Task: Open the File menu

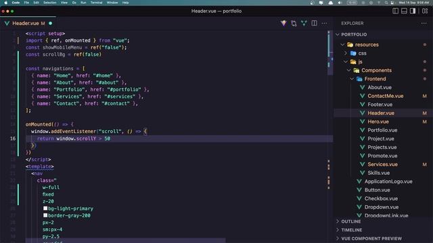Action: [x=26, y=3]
